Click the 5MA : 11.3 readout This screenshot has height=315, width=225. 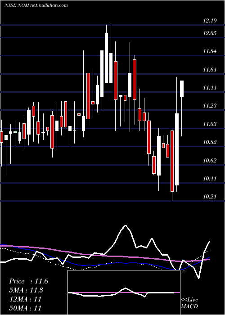pos(26,290)
